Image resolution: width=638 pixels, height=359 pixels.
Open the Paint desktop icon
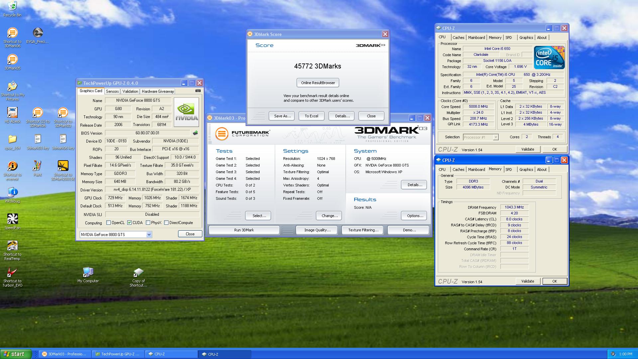[38, 166]
